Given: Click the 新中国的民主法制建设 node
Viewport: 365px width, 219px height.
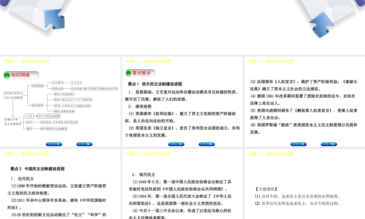Looking at the screenshot, I should [54, 129].
